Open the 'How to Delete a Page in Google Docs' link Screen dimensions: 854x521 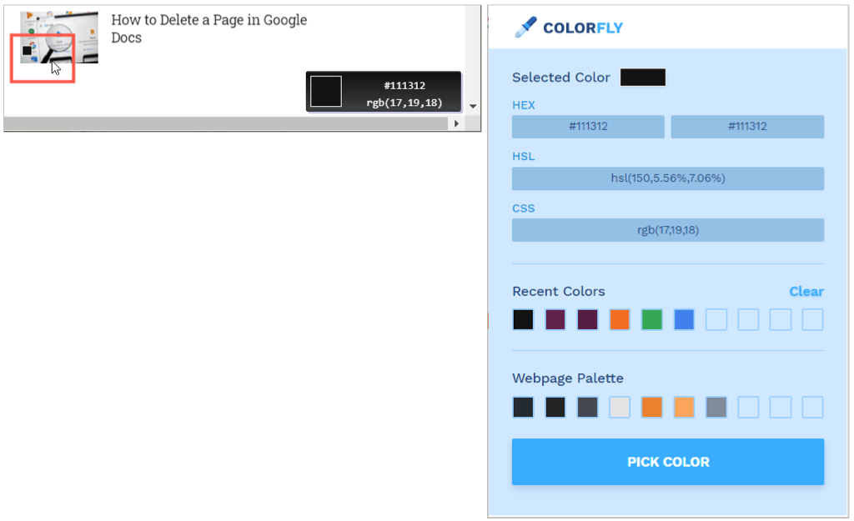[206, 28]
